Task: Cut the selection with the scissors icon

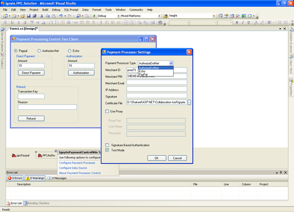Action: click(42, 16)
